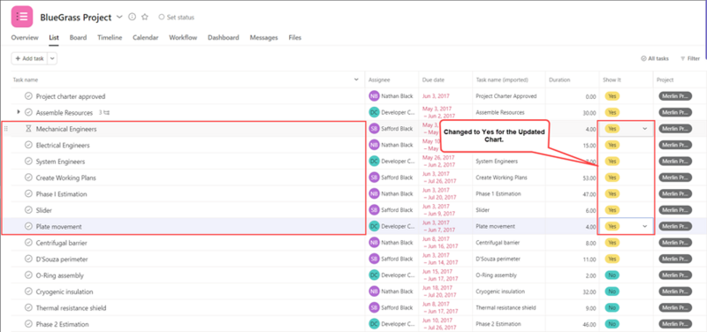Switch to the Timeline tab

pos(110,38)
